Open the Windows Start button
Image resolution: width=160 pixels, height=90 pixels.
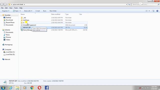[3, 88]
